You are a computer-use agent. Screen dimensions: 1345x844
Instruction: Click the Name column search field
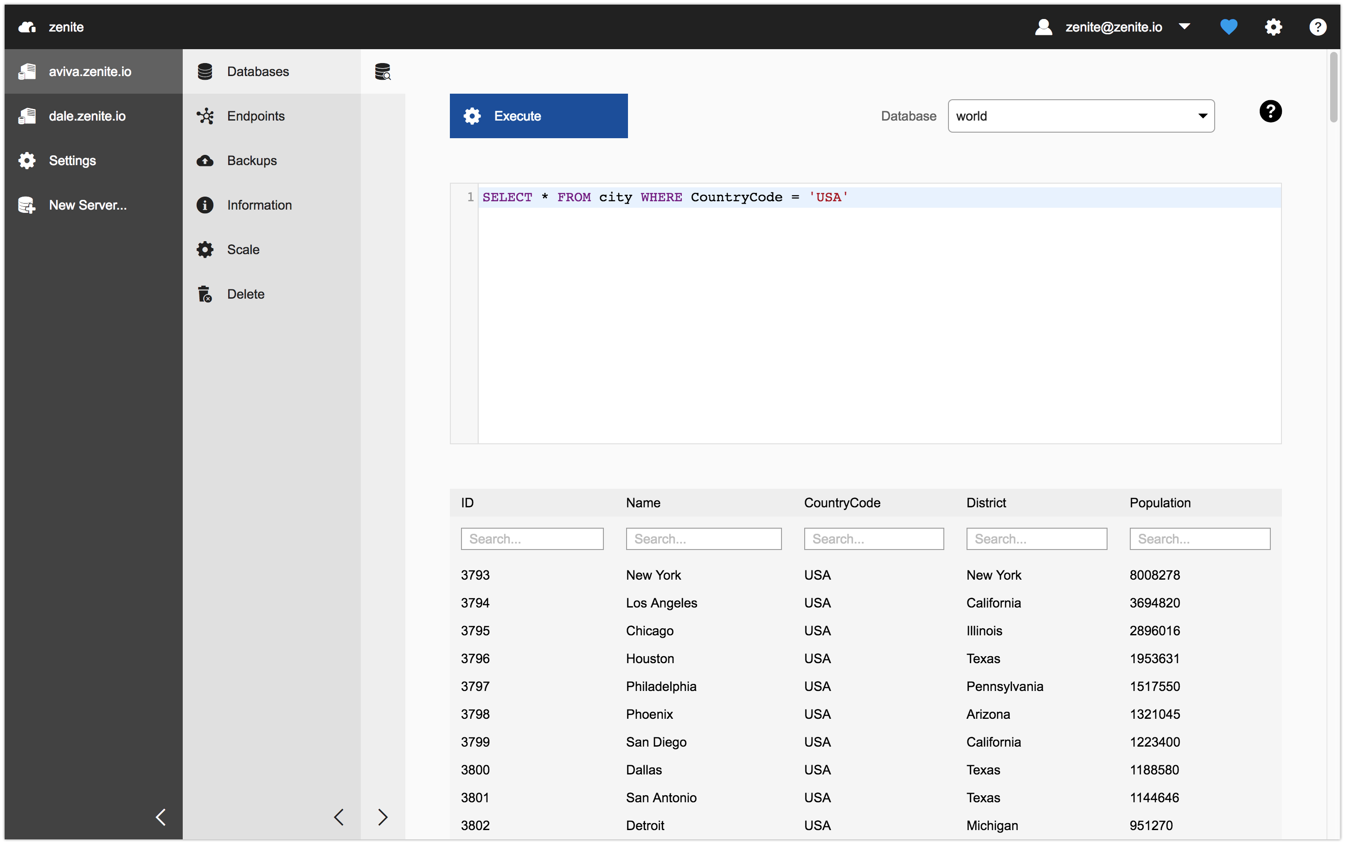coord(703,539)
